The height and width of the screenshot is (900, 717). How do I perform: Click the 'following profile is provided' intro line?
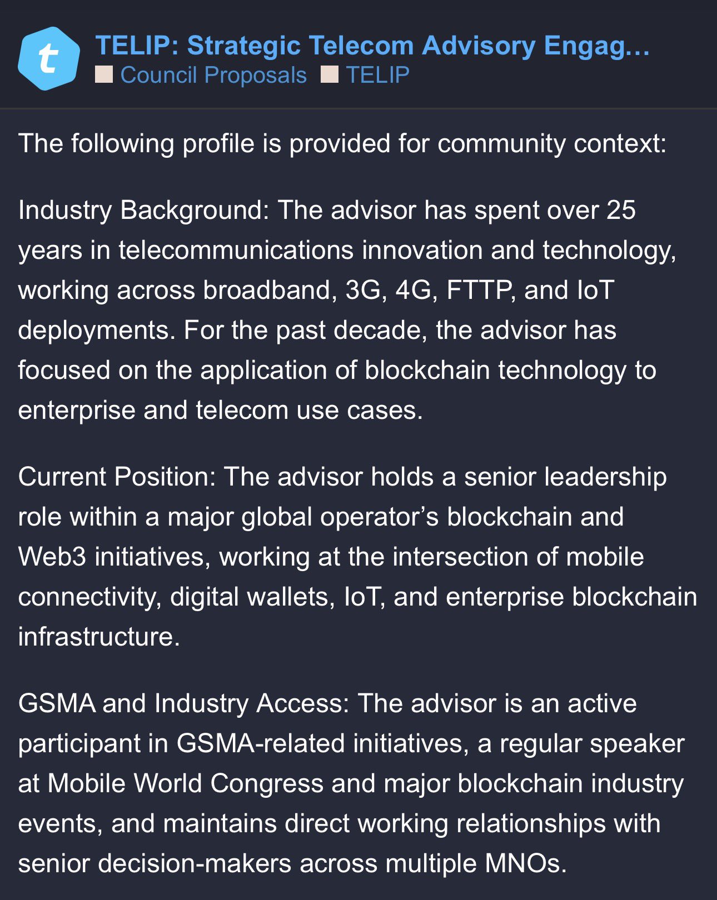pos(342,143)
